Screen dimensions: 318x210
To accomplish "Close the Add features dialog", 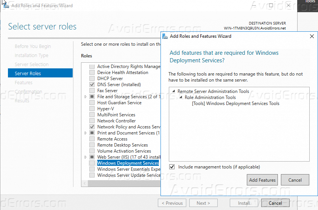I will tap(312, 36).
